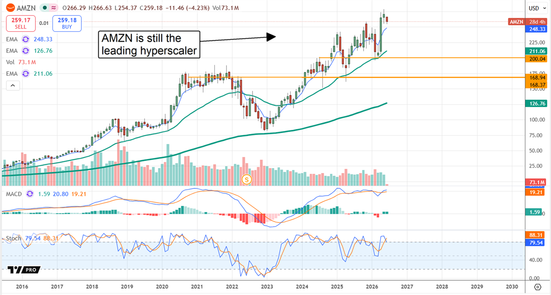
Task: Select the MACD indicator legend label
Action: pos(14,194)
